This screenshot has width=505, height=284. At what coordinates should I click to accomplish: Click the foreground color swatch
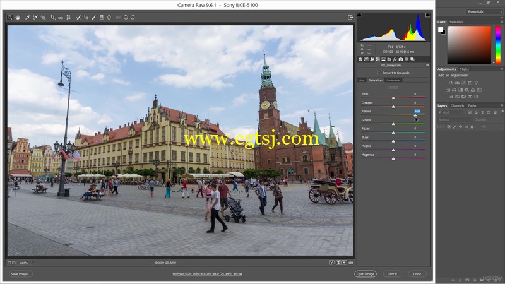(440, 29)
